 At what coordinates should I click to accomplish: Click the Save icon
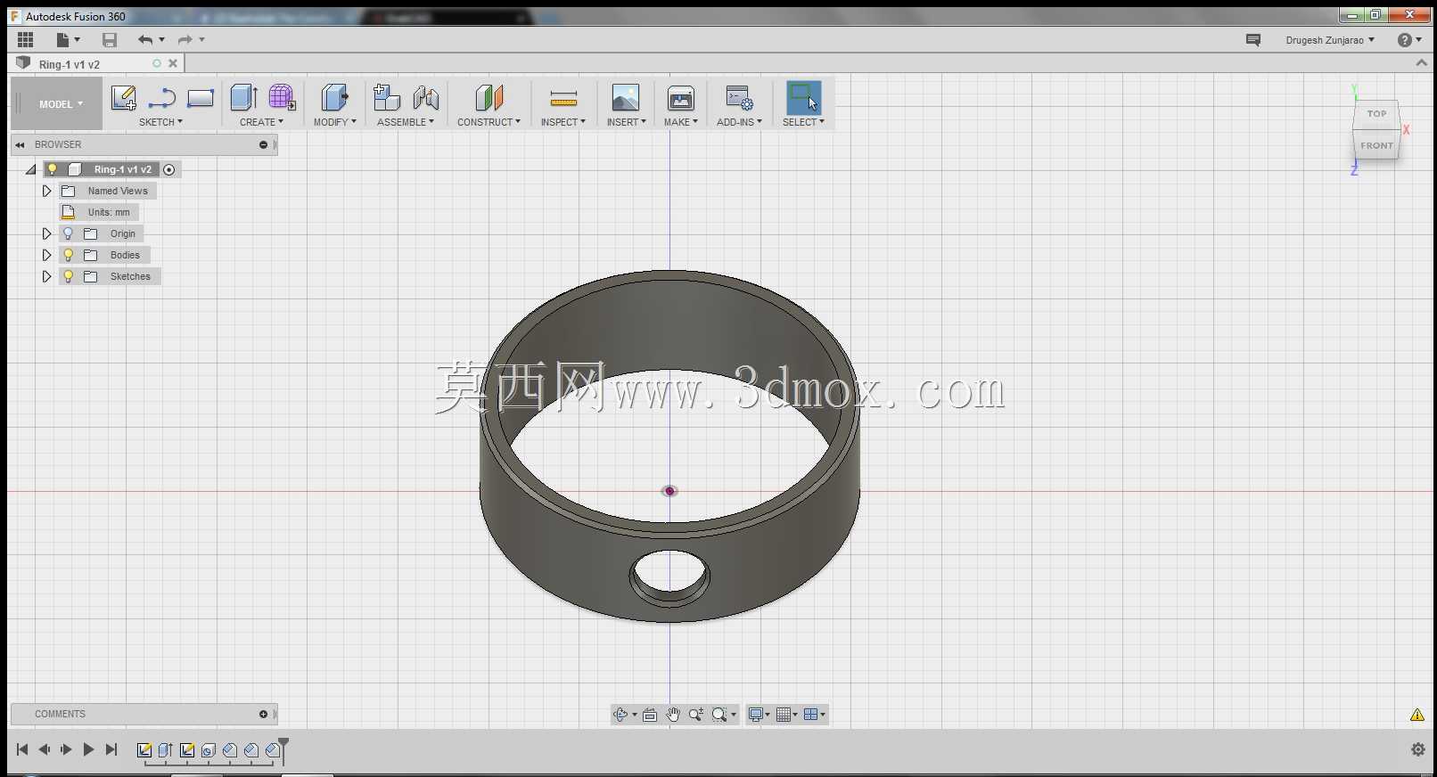tap(110, 39)
